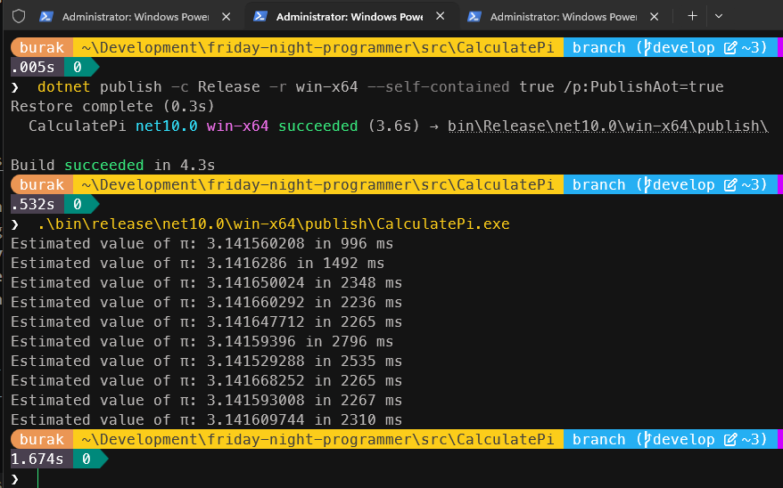Close the third PowerShell tab
Viewport: 783px width, 488px height.
[x=654, y=16]
